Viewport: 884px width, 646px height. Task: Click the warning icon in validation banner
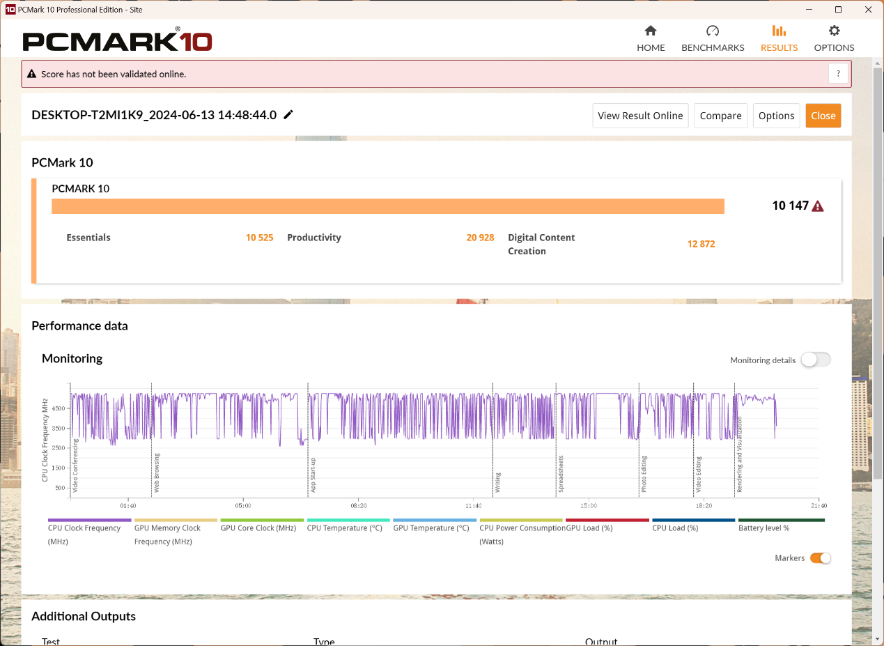pos(32,74)
